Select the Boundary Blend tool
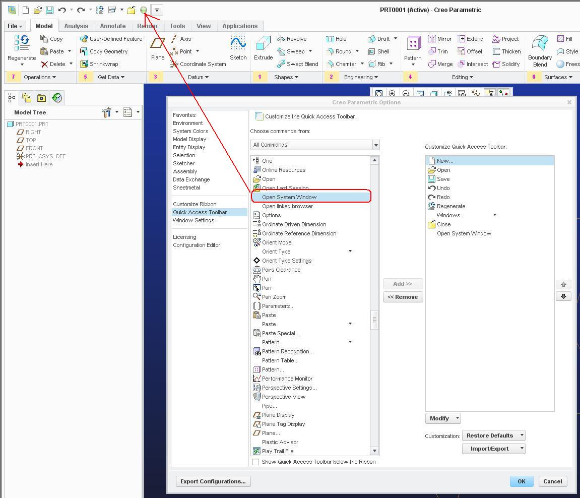The width and height of the screenshot is (580, 498). 540,51
